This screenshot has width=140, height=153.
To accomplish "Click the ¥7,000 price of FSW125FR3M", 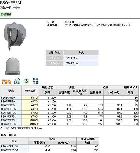I will pos(34,113).
